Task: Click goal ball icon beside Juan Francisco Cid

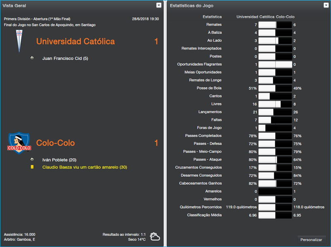Action: click(32, 58)
